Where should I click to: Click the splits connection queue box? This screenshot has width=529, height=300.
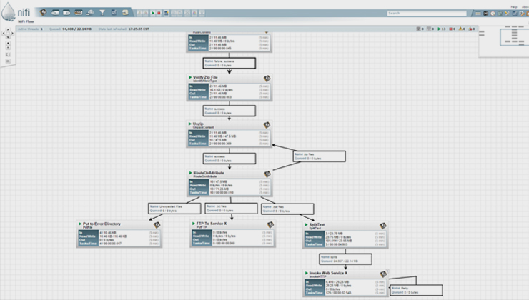pos(345,259)
